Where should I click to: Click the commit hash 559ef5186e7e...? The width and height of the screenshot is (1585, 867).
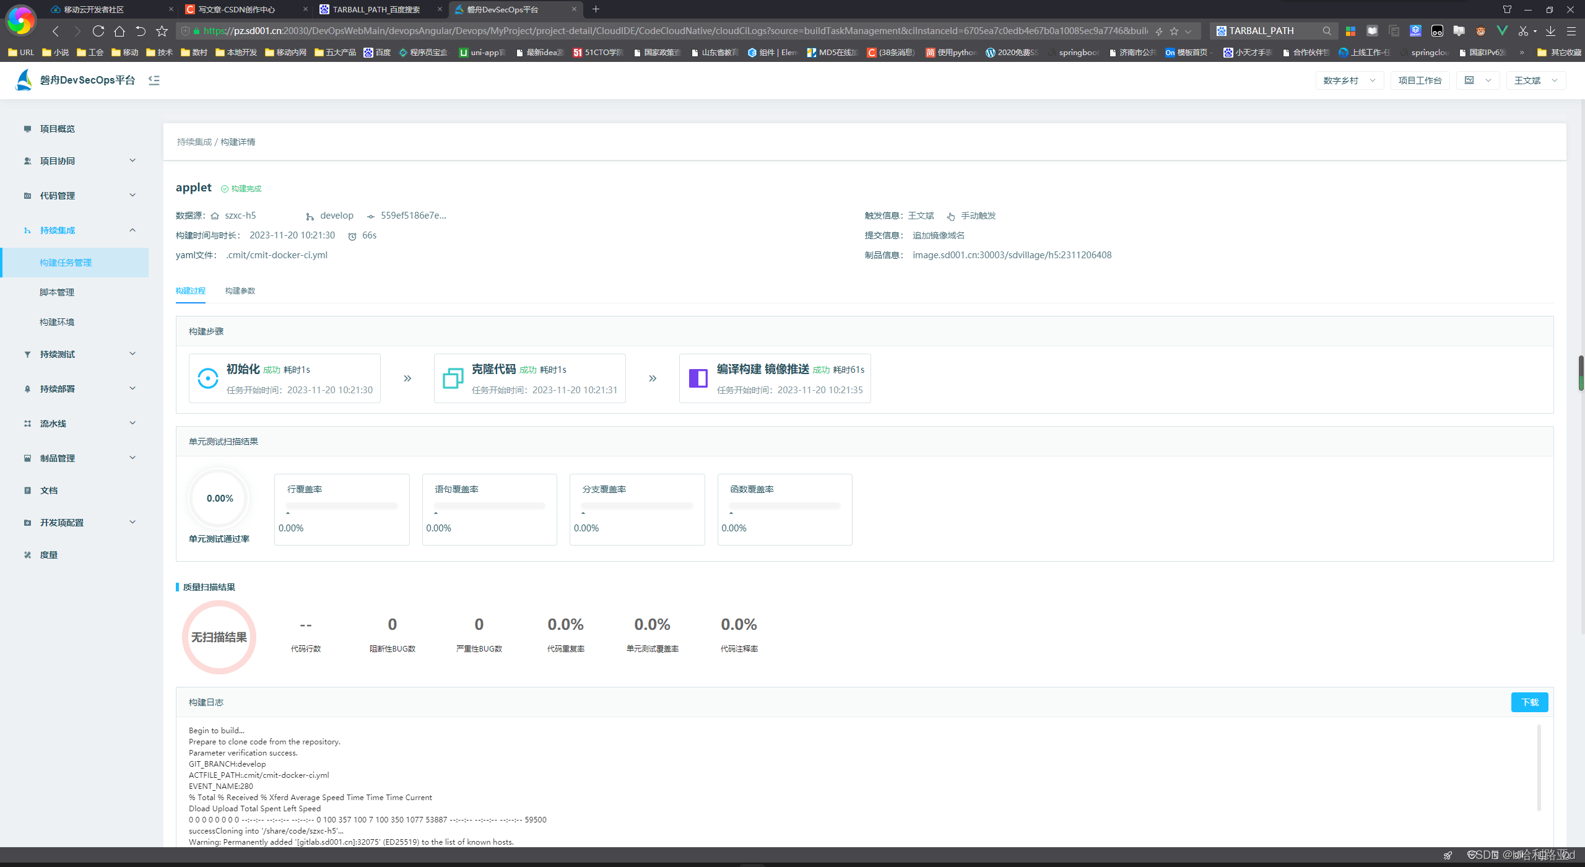(x=413, y=216)
